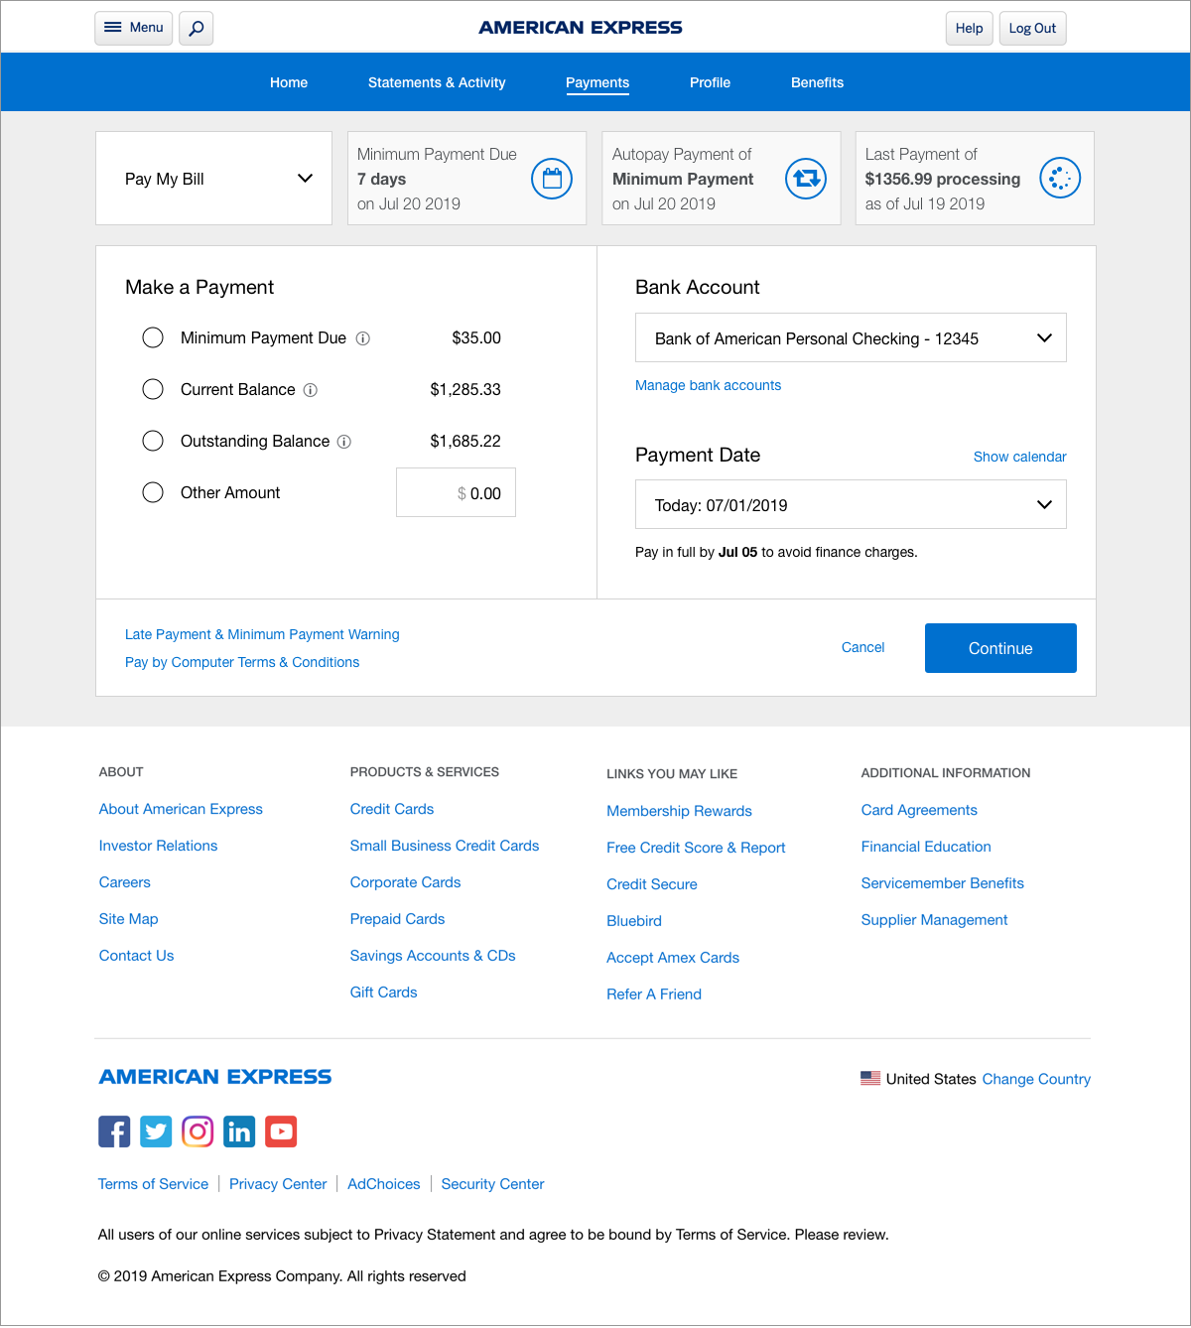Open Late Payment & Minimum Payment Warning

[262, 634]
